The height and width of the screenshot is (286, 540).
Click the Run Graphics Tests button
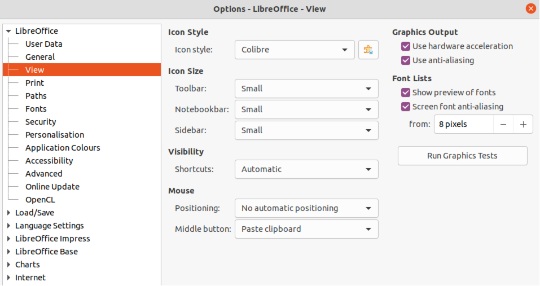click(x=463, y=156)
